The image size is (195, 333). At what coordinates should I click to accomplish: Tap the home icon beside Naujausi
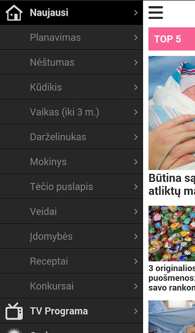point(14,13)
